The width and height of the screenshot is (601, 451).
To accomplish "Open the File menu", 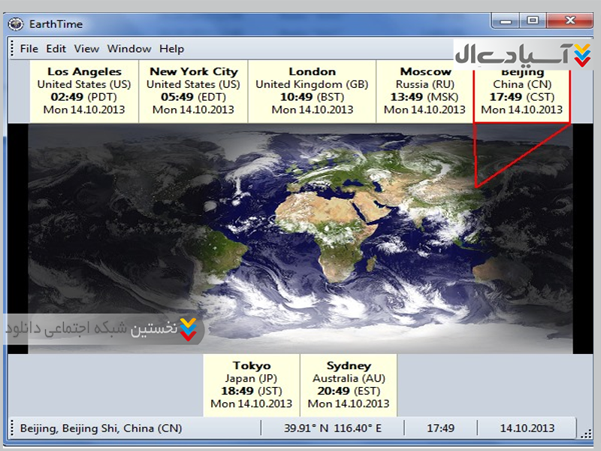I will pos(29,49).
